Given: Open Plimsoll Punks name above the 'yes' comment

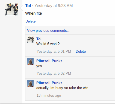Looking at the screenshot, I should pyautogui.click(x=49, y=61).
